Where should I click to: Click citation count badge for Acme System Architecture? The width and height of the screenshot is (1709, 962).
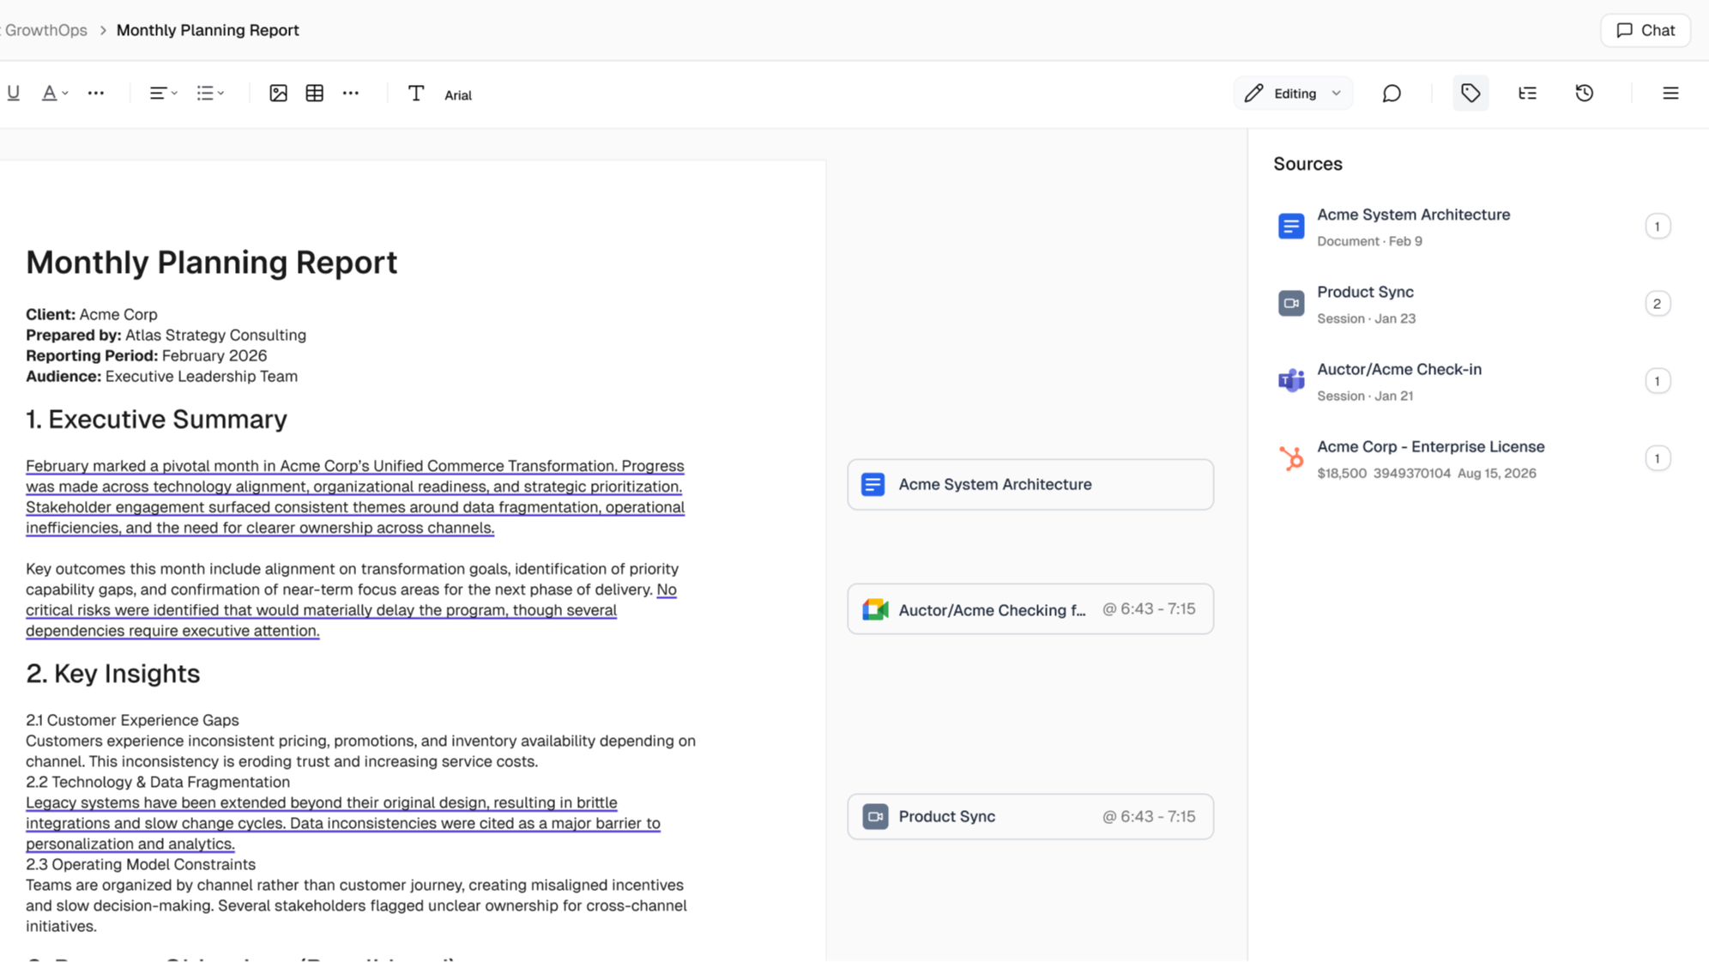click(1658, 227)
